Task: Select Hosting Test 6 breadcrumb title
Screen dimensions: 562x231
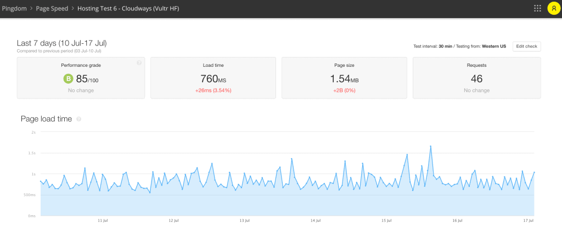Action: 128,9
